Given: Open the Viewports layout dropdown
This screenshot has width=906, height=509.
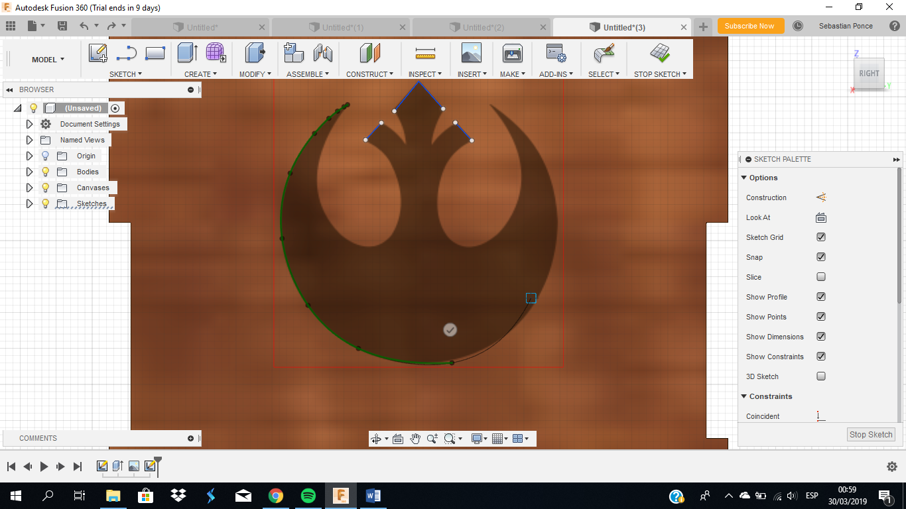Looking at the screenshot, I should coord(521,439).
